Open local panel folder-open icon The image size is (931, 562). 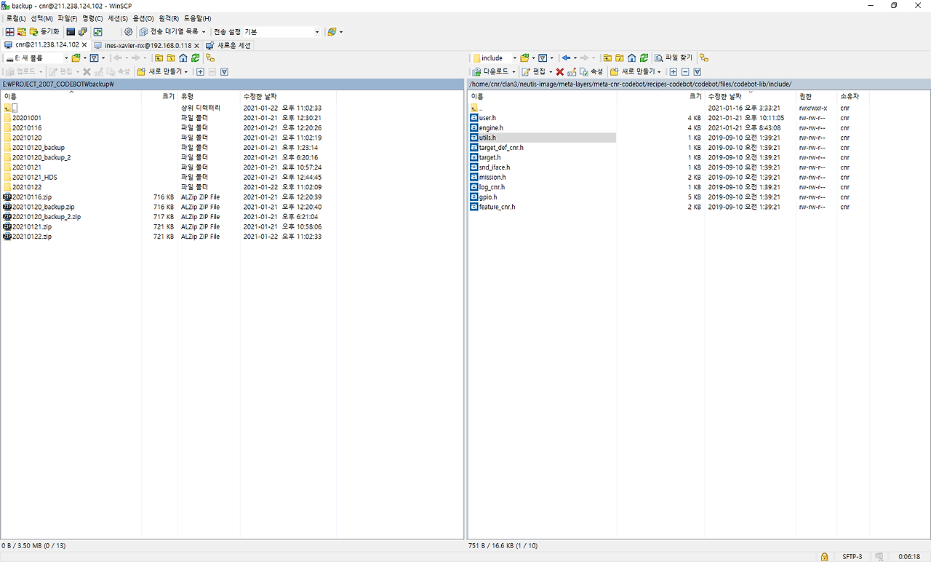pyautogui.click(x=76, y=58)
